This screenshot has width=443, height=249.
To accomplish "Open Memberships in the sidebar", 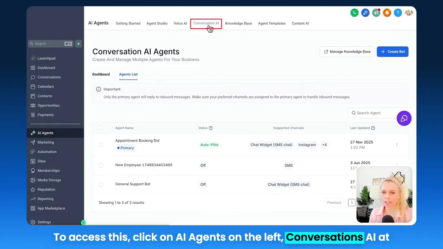I will [48, 170].
